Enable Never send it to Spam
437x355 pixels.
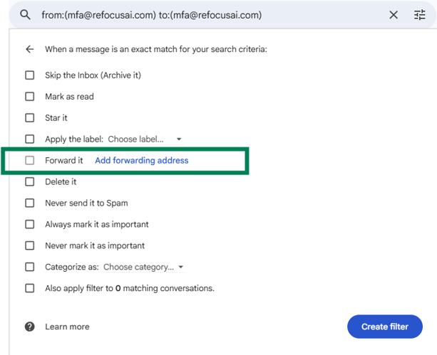(29, 203)
